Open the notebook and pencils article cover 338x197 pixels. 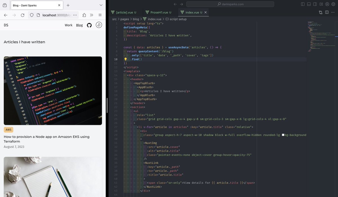53,177
